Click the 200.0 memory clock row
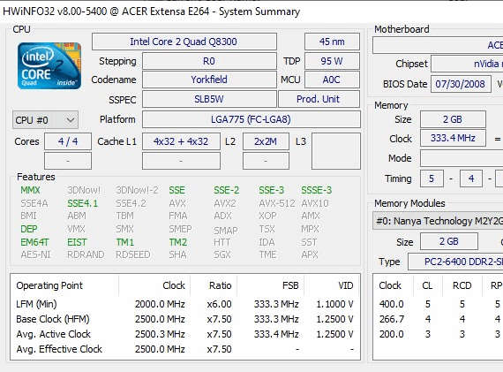Image resolution: width=503 pixels, height=372 pixels. [439, 334]
